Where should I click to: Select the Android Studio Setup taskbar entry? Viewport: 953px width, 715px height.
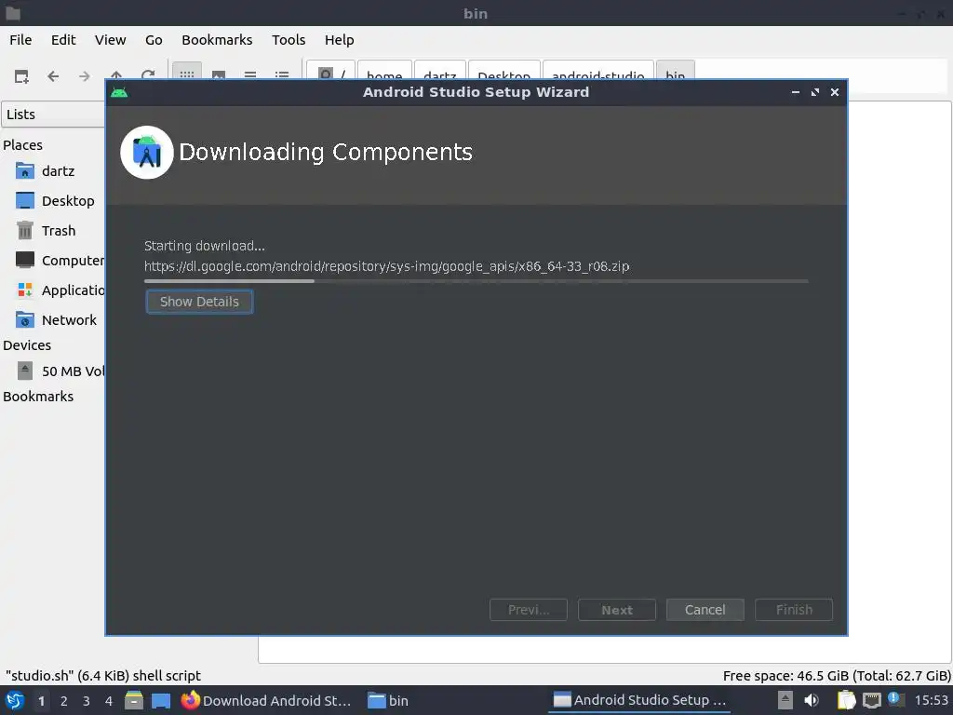click(x=640, y=700)
